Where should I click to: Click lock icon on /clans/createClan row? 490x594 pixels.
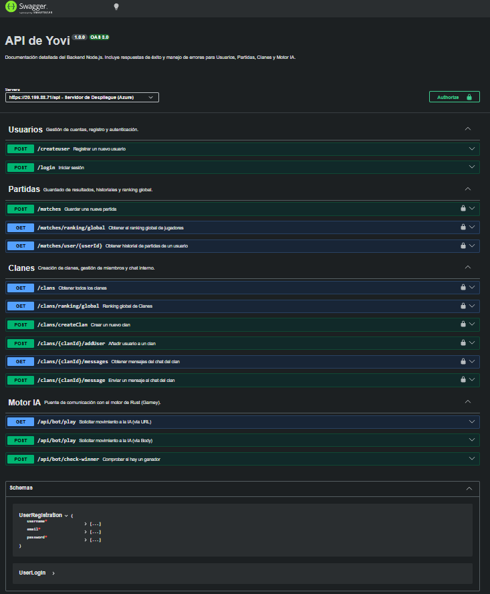coord(463,324)
